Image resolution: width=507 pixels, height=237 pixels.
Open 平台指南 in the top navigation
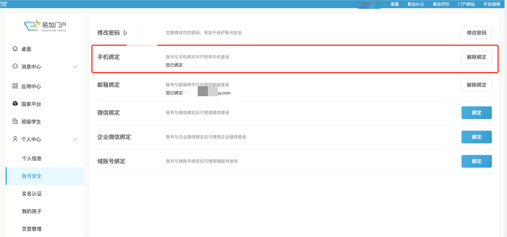492,4
